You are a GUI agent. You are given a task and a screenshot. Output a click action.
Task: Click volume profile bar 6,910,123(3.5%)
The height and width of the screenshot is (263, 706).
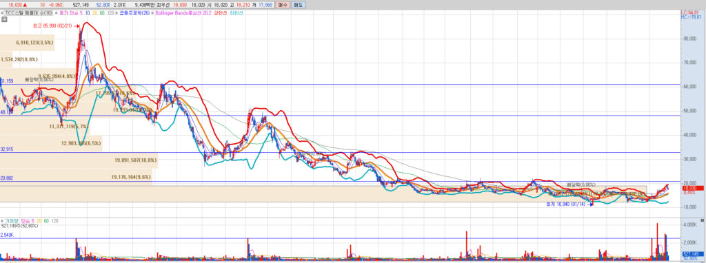[x=27, y=43]
